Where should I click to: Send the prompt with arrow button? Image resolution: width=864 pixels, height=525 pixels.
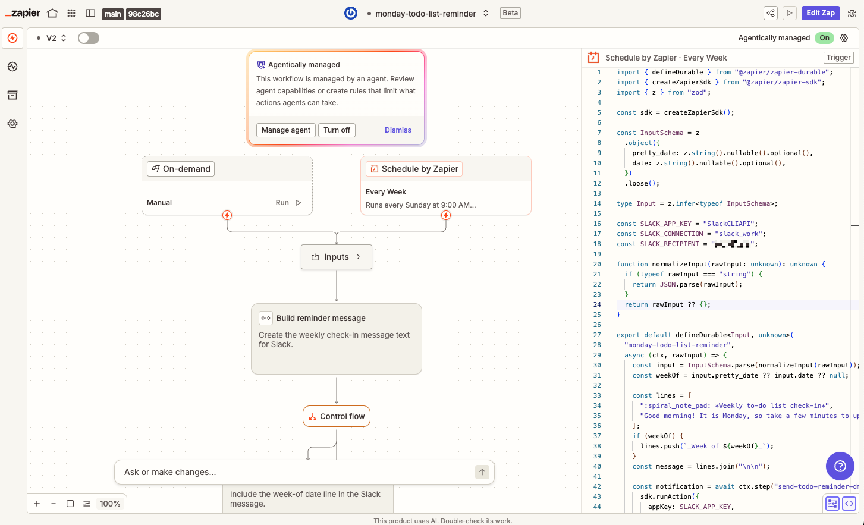point(482,472)
